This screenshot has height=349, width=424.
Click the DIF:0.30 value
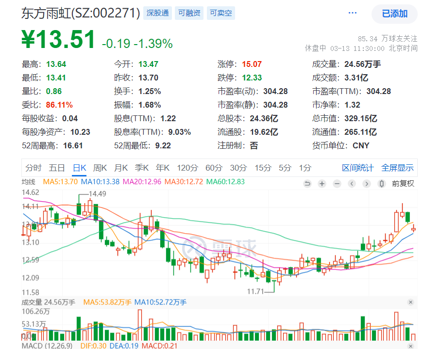pyautogui.click(x=93, y=346)
